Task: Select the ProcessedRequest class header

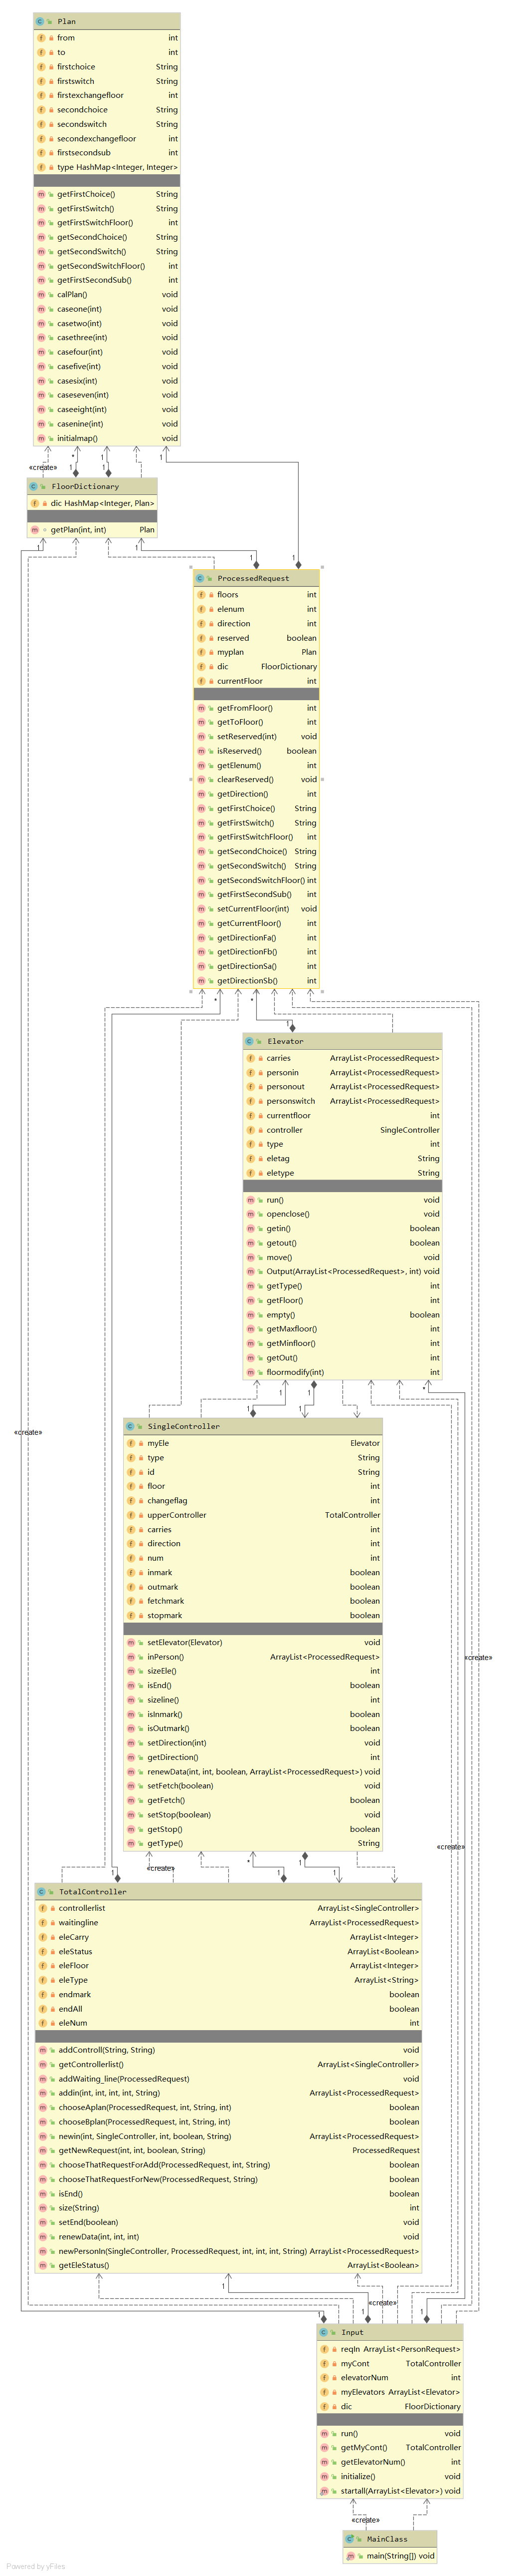Action: click(x=257, y=578)
